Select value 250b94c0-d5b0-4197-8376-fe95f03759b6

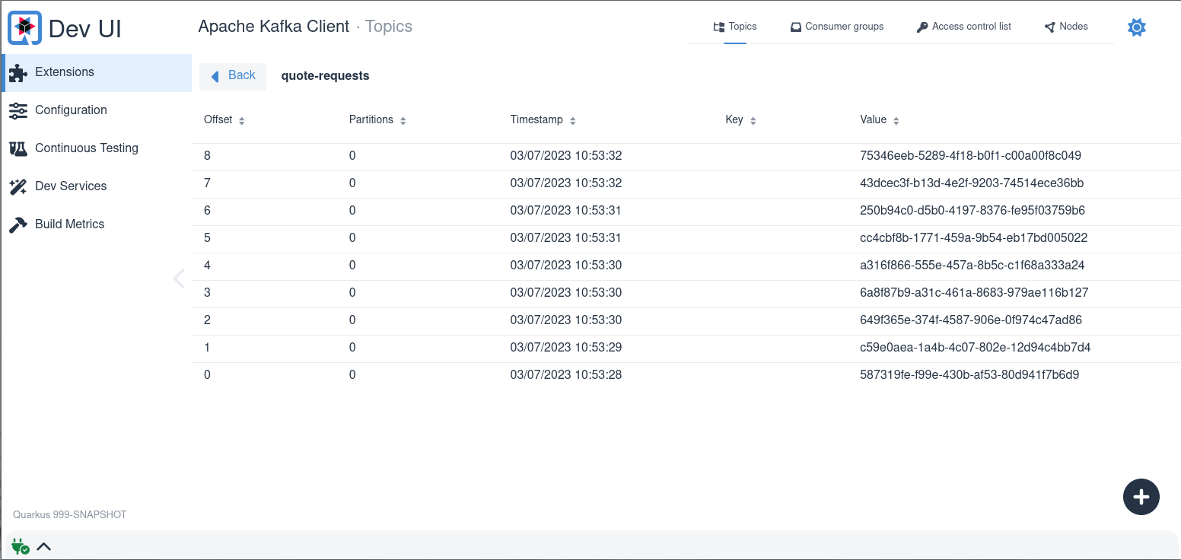coord(972,211)
